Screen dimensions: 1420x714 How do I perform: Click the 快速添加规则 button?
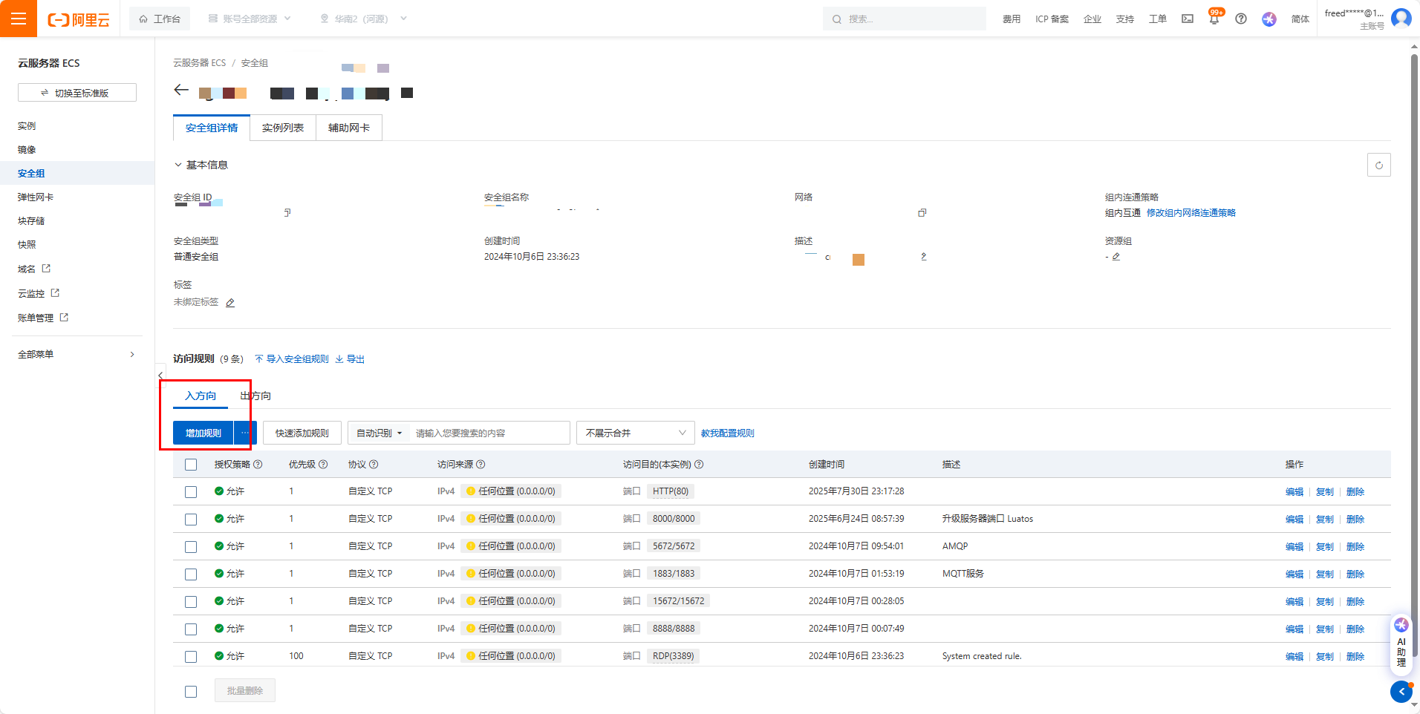(x=302, y=433)
